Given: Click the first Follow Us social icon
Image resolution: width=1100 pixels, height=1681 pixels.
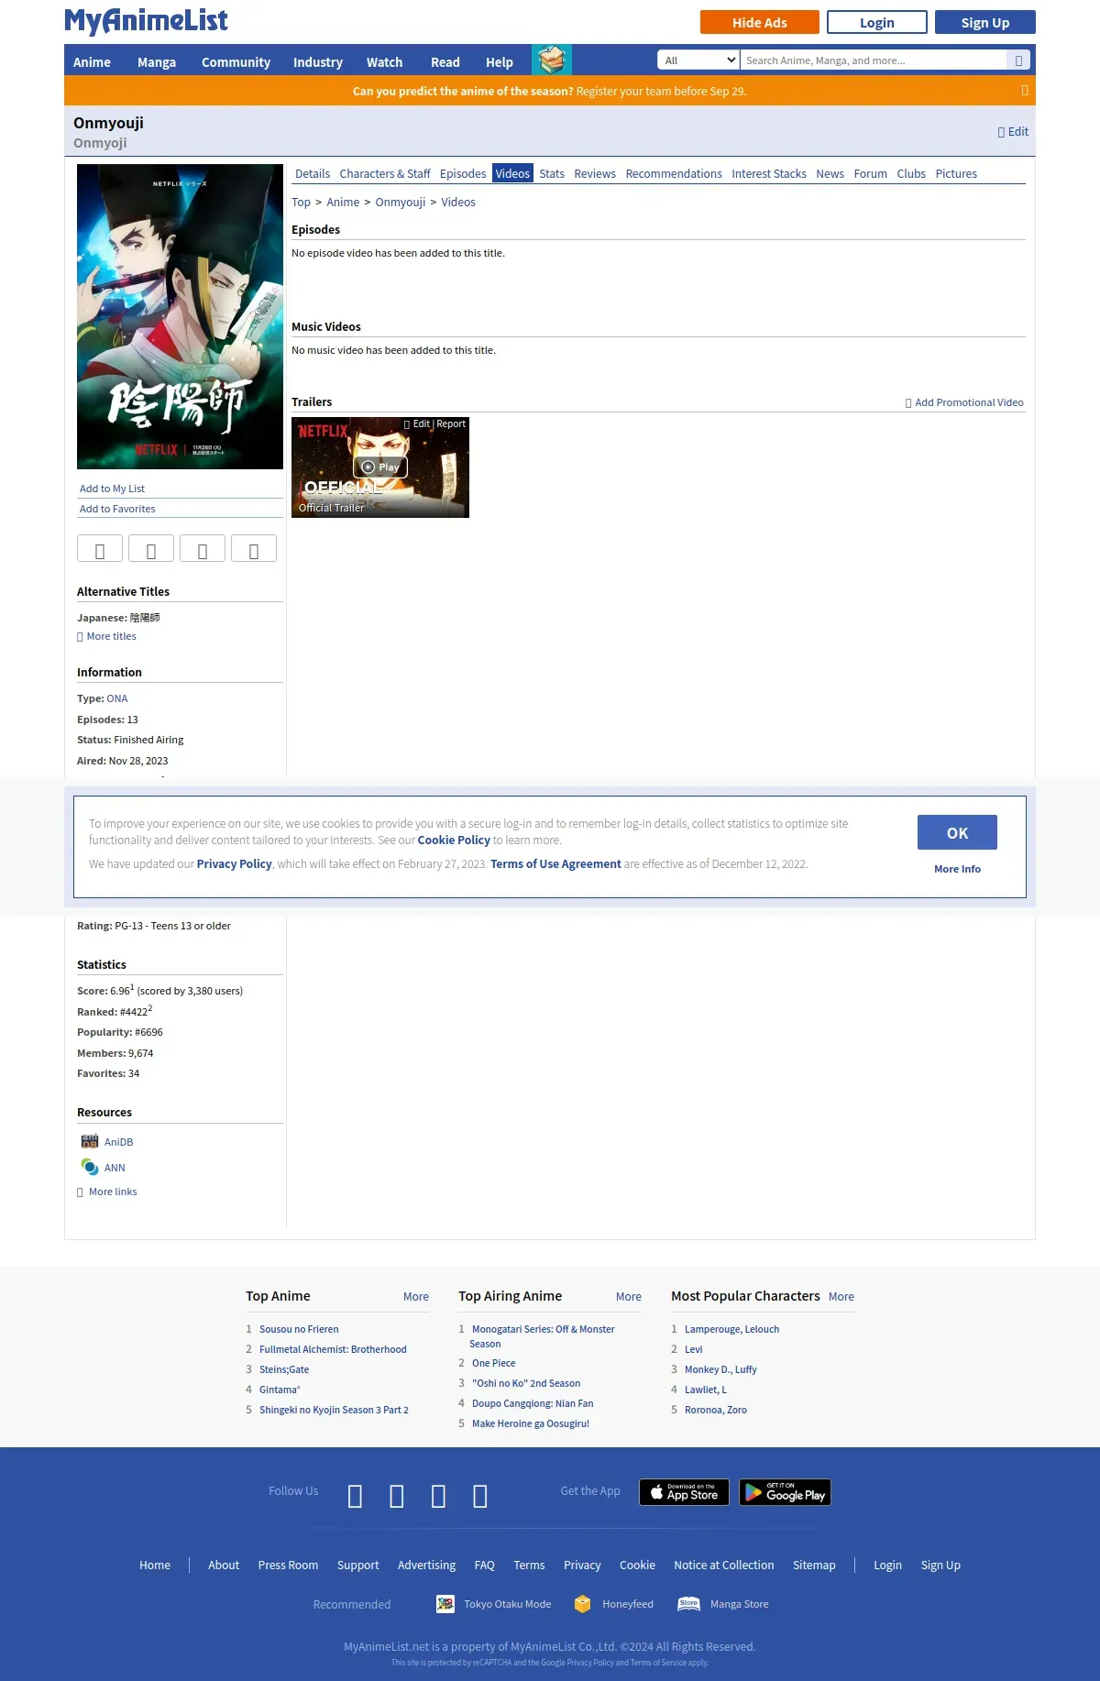Looking at the screenshot, I should tap(356, 1496).
